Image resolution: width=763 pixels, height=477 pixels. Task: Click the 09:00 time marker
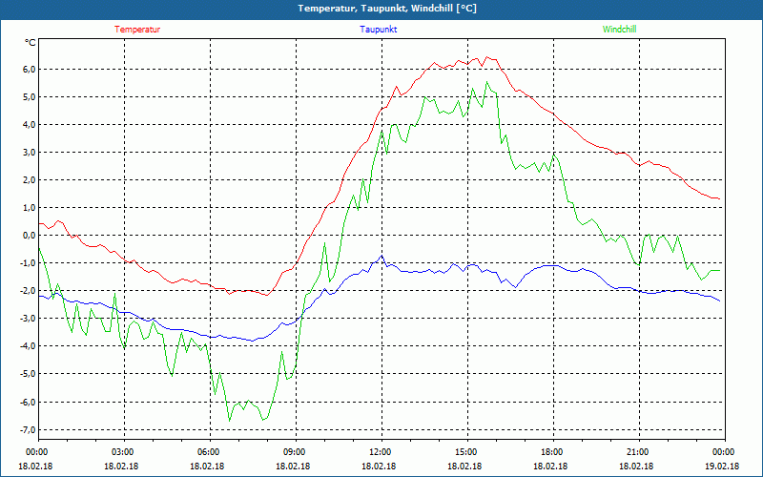pos(295,452)
